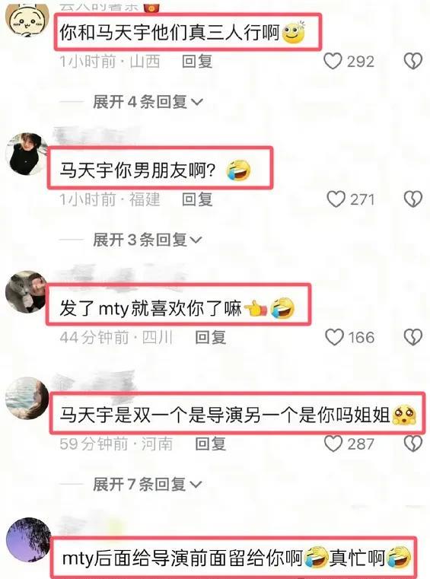This screenshot has height=579, width=430.
Task: Reply to the Henan comment from 59 minutes ago
Action: (210, 444)
